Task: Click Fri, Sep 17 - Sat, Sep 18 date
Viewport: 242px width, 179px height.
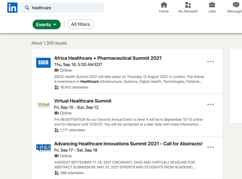Action: coord(76,150)
